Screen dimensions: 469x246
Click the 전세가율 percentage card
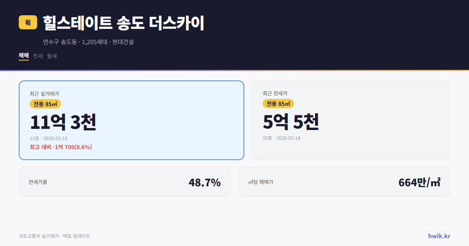[125, 182]
